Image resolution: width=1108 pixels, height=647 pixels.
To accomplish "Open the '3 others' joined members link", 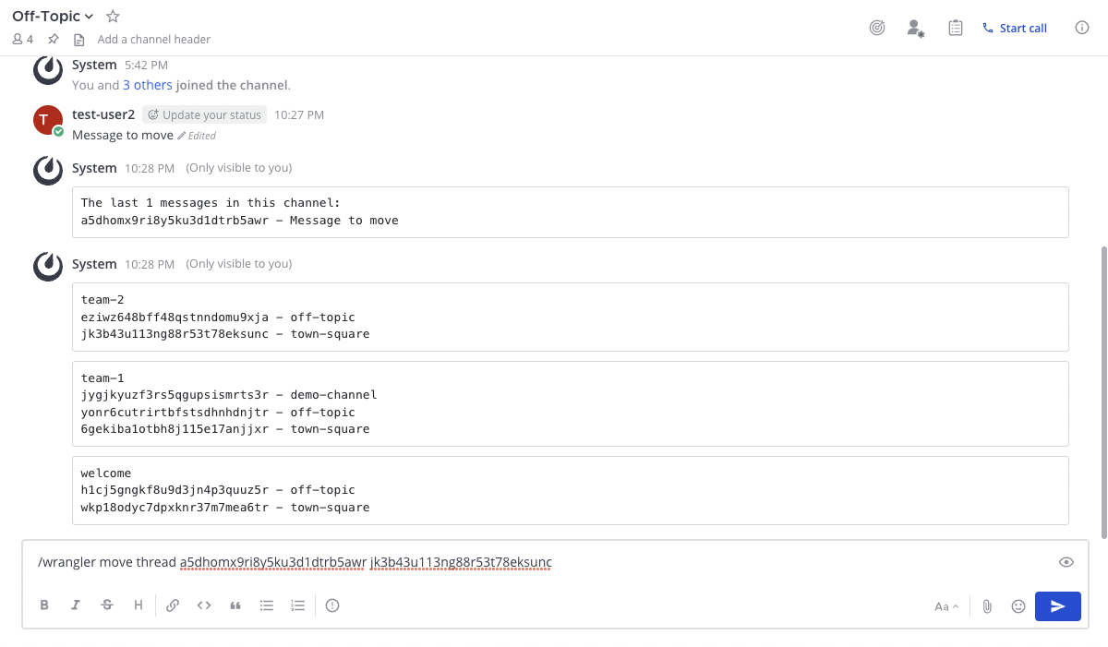I will (x=148, y=85).
